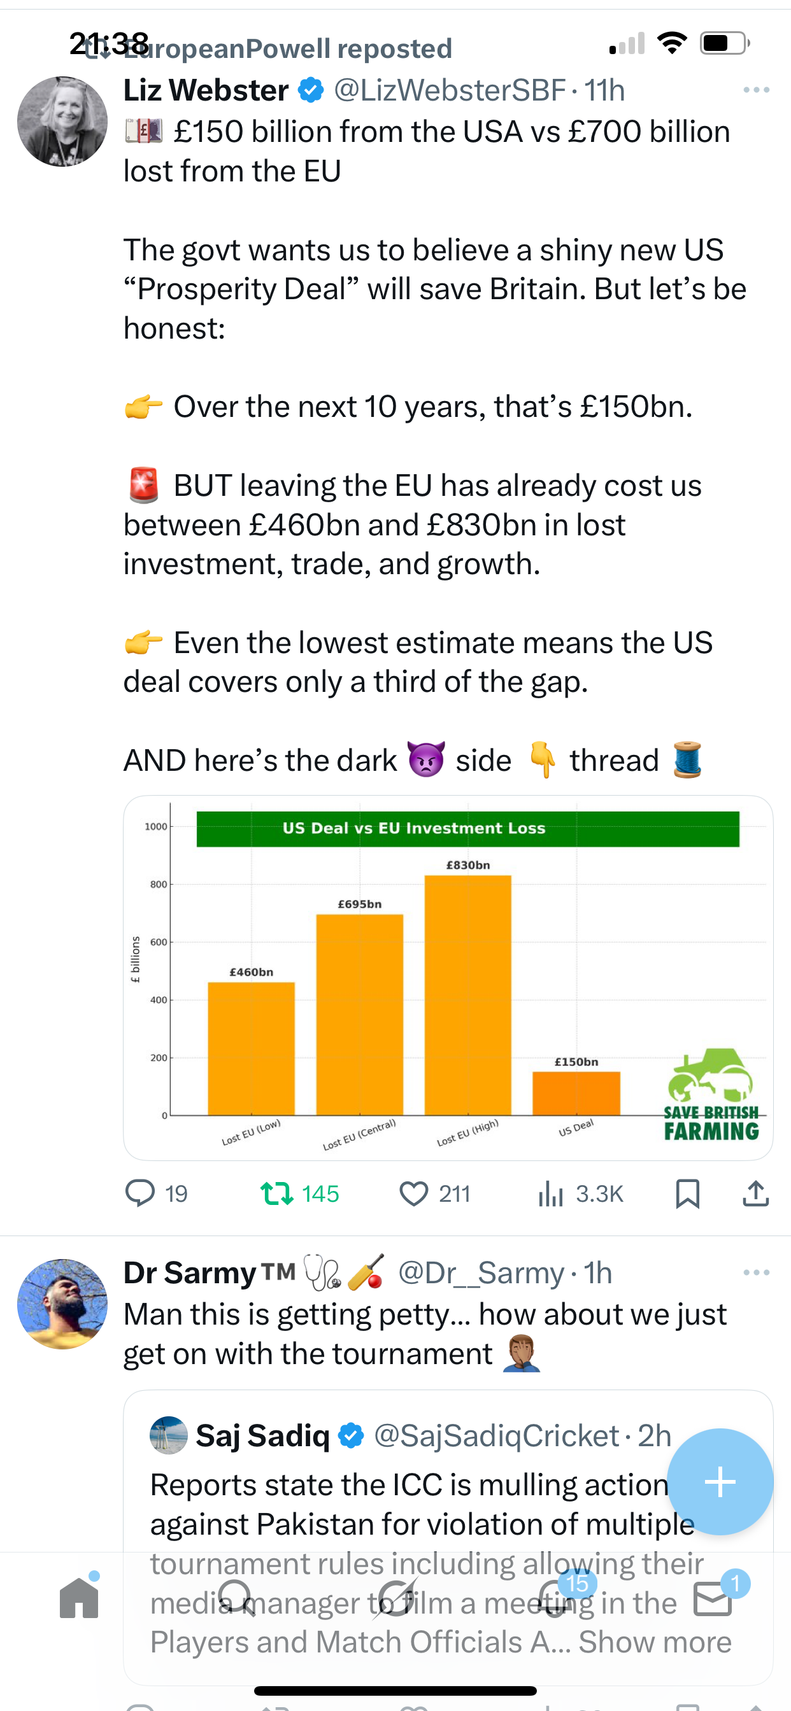
Task: Open the US Deal vs EU chart image
Action: pos(447,978)
